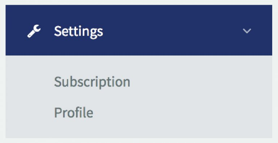This screenshot has width=278, height=143.
Task: Click the down chevron on Settings header
Action: pyautogui.click(x=247, y=31)
